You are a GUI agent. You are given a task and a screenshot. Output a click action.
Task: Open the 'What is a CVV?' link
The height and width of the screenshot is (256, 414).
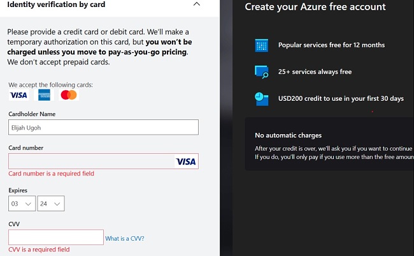pos(125,239)
